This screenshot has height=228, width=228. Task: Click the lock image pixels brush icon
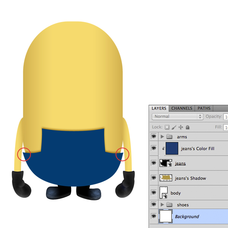point(174,127)
